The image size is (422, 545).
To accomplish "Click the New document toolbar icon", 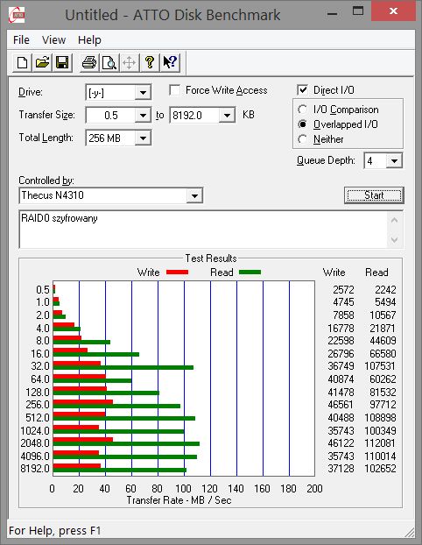I will click(x=23, y=63).
